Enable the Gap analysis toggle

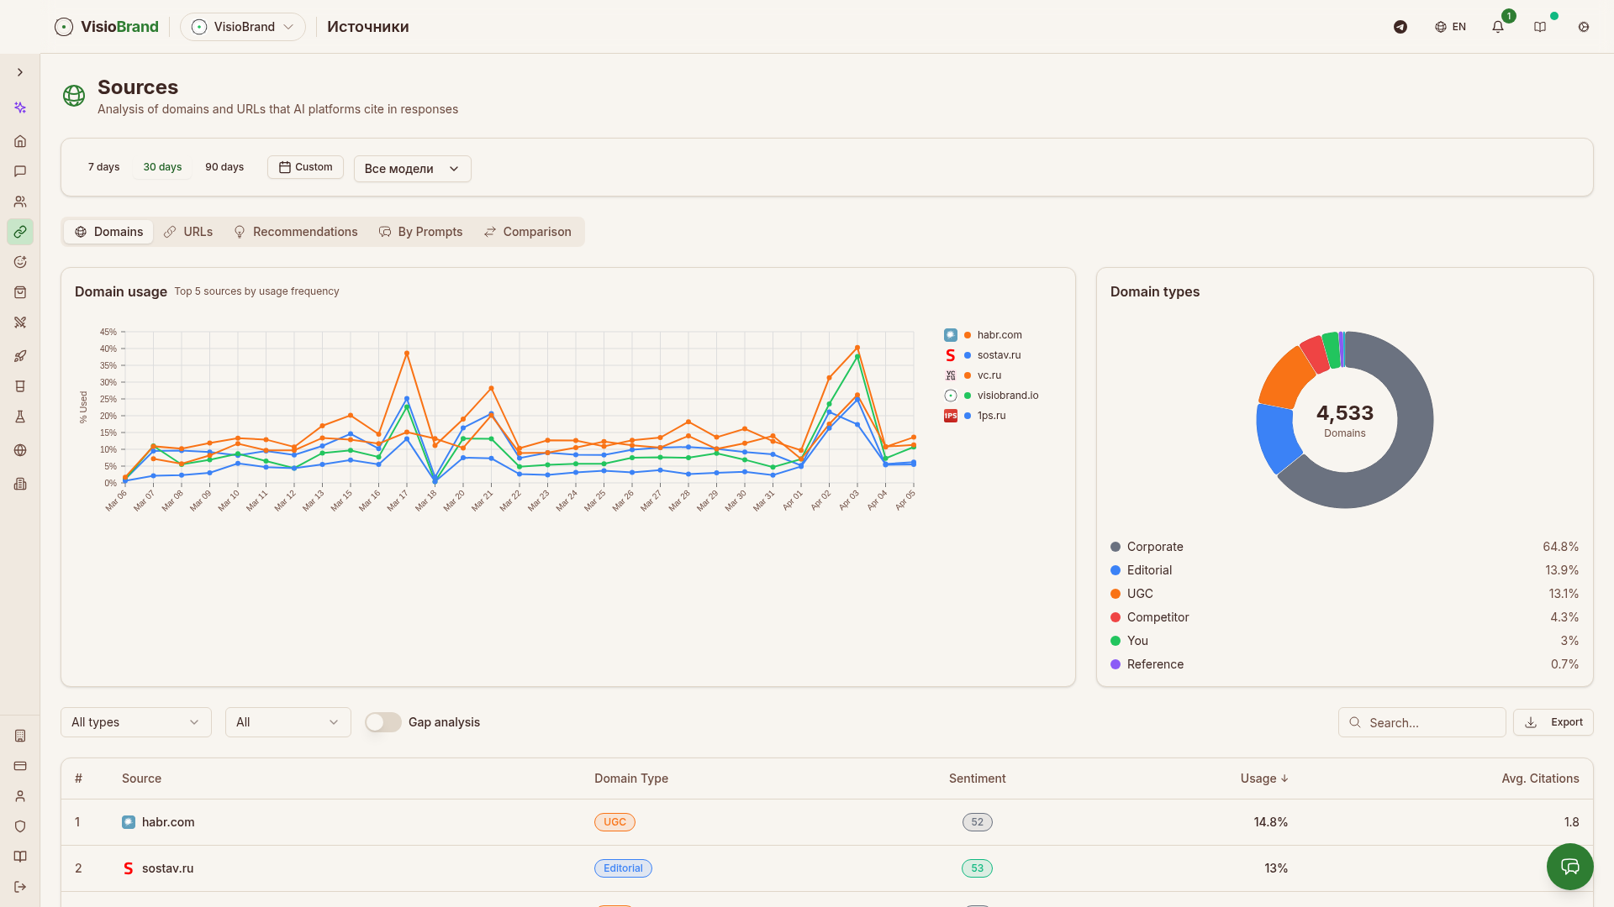382,722
